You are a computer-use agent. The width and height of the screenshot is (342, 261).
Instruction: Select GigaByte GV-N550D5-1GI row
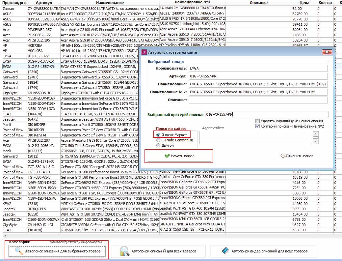click(x=70, y=93)
